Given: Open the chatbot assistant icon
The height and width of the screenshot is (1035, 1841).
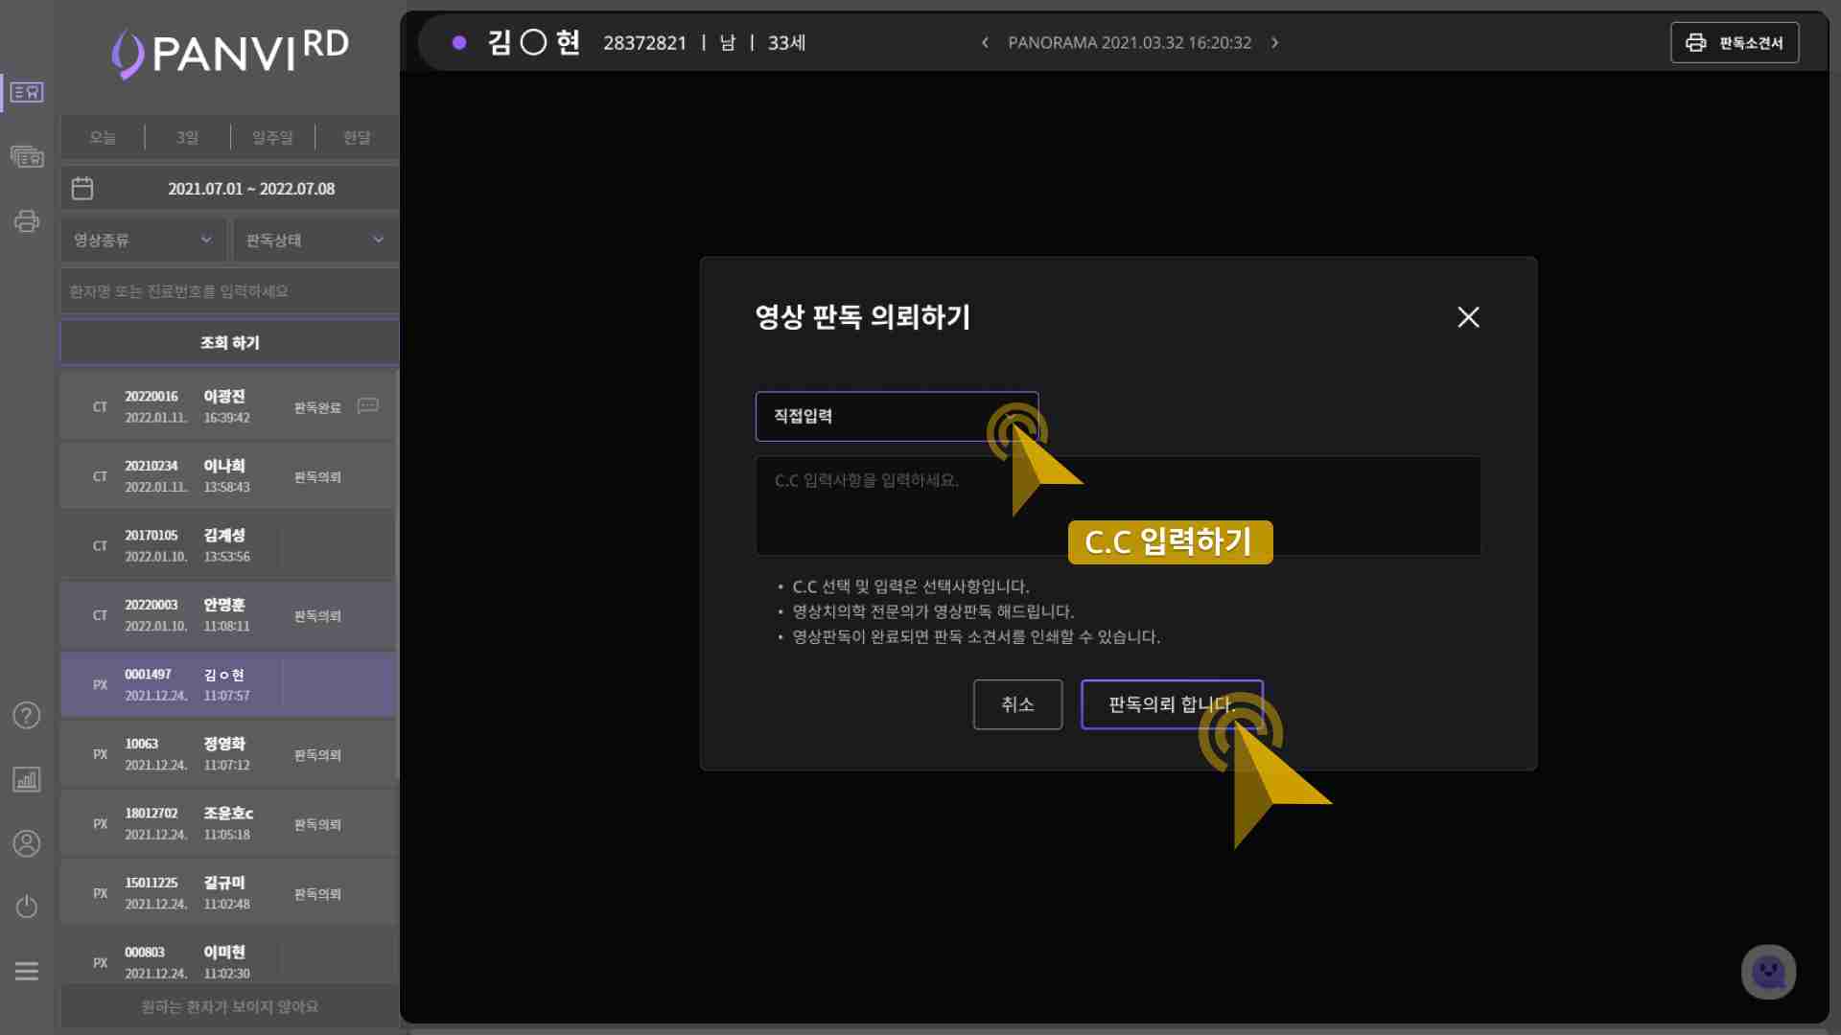Looking at the screenshot, I should coord(1769,972).
